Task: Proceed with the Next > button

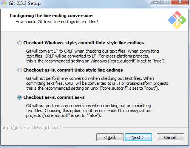Action: point(138,137)
